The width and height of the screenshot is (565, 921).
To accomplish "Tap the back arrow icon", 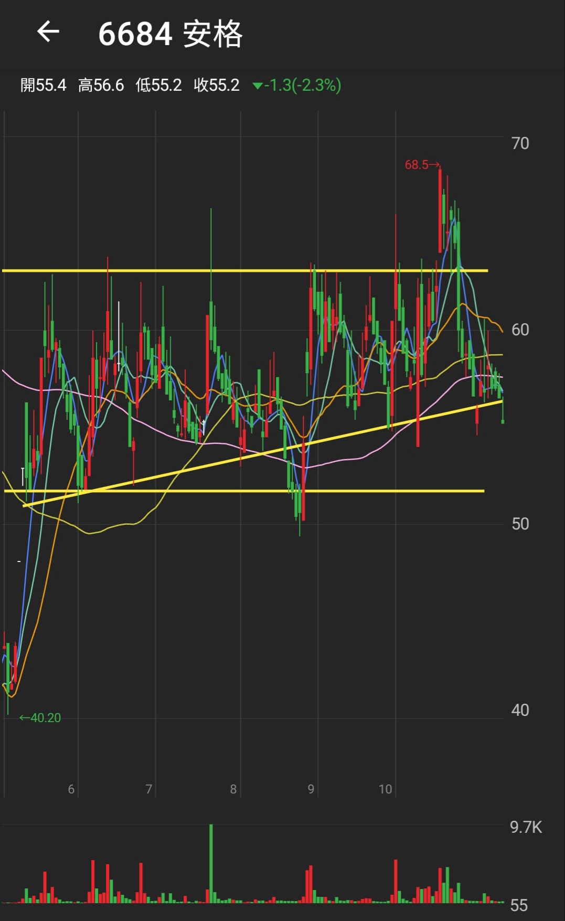I will [48, 32].
